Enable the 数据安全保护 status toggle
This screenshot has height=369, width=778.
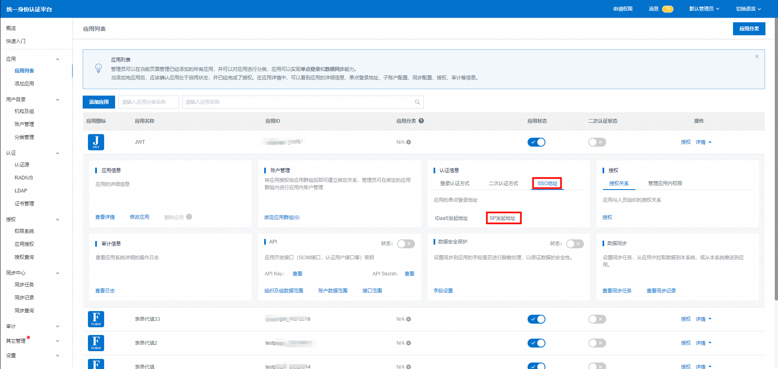[x=575, y=244]
